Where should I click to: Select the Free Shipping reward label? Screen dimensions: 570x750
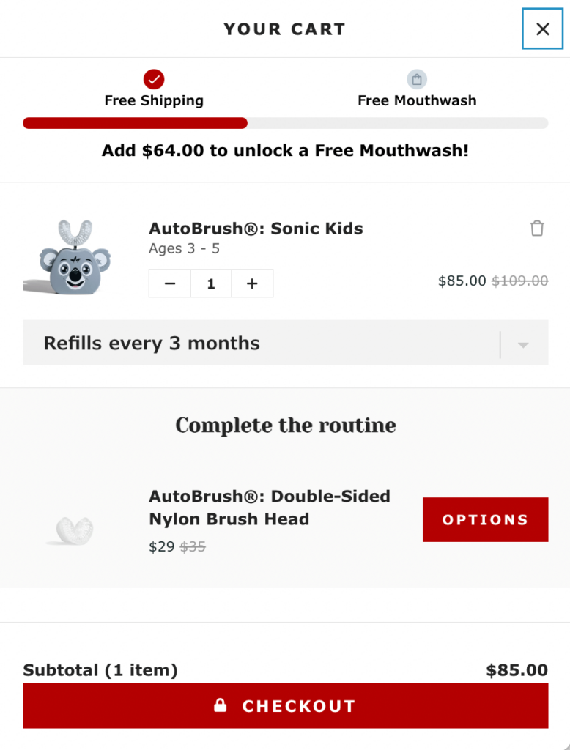tap(154, 101)
